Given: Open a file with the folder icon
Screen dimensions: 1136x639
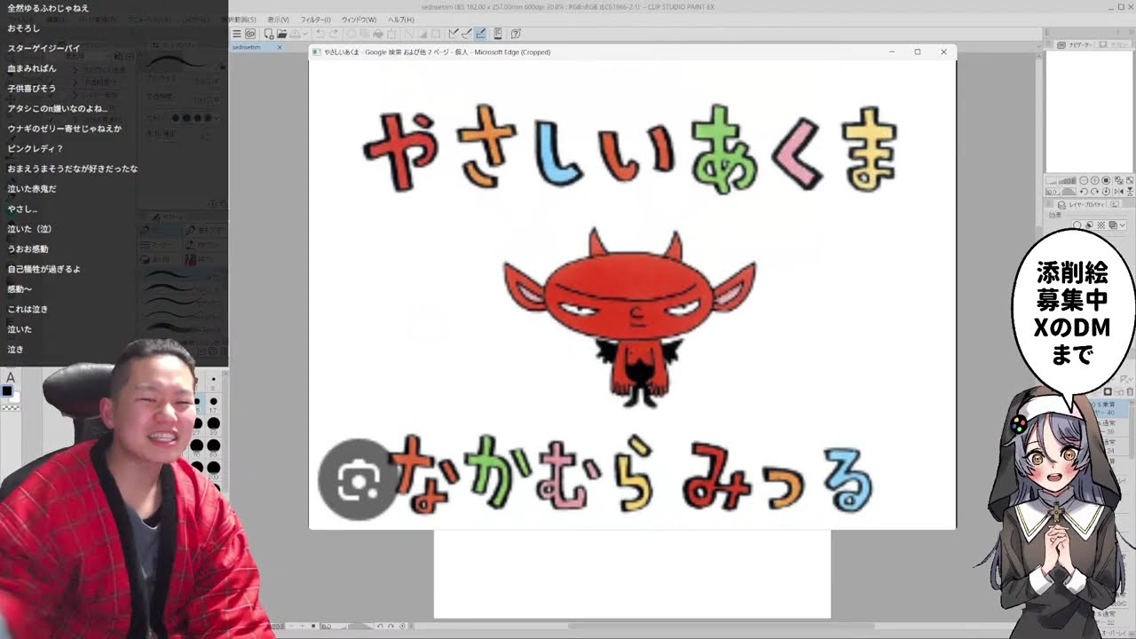Looking at the screenshot, I should 281,34.
